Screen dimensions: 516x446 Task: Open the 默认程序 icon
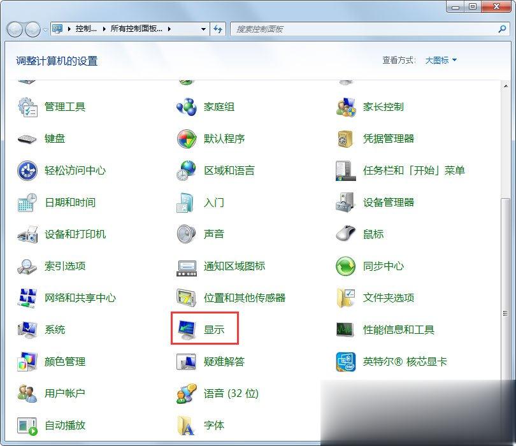187,139
